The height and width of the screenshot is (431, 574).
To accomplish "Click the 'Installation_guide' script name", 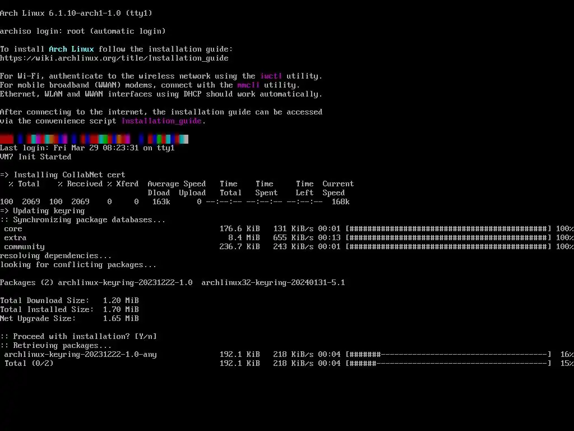I will coord(161,121).
